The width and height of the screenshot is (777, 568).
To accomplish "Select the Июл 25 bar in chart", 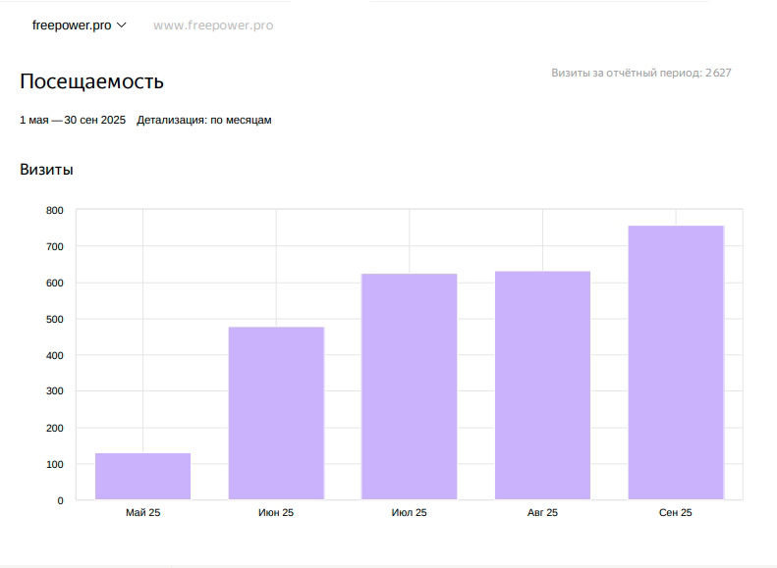I will [409, 387].
